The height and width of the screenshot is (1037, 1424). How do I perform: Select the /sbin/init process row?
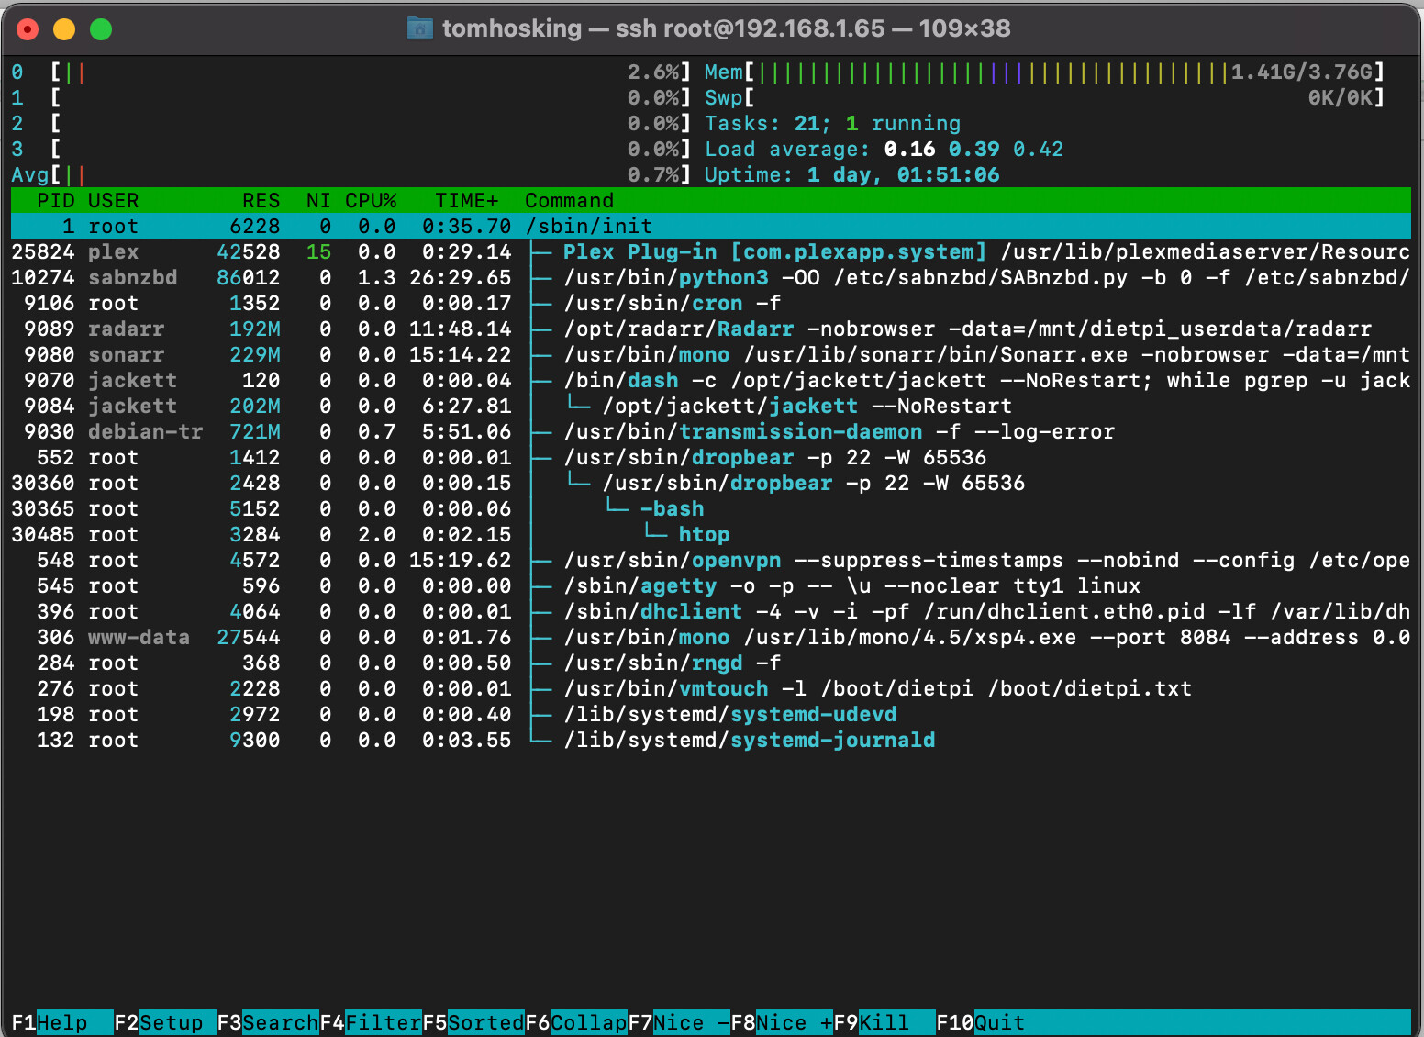[711, 226]
